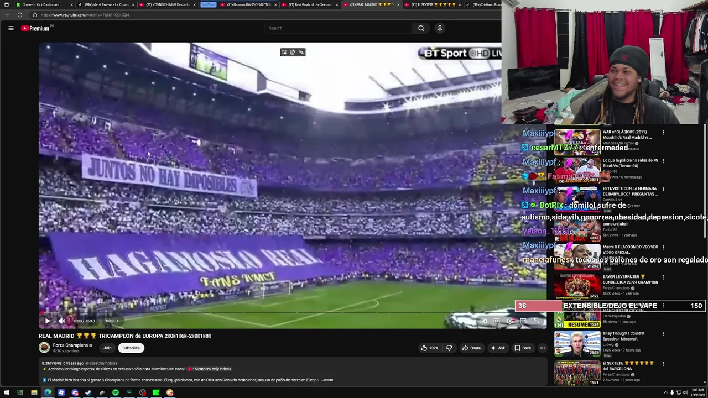
Task: Play the video with the play button
Action: (x=48, y=321)
